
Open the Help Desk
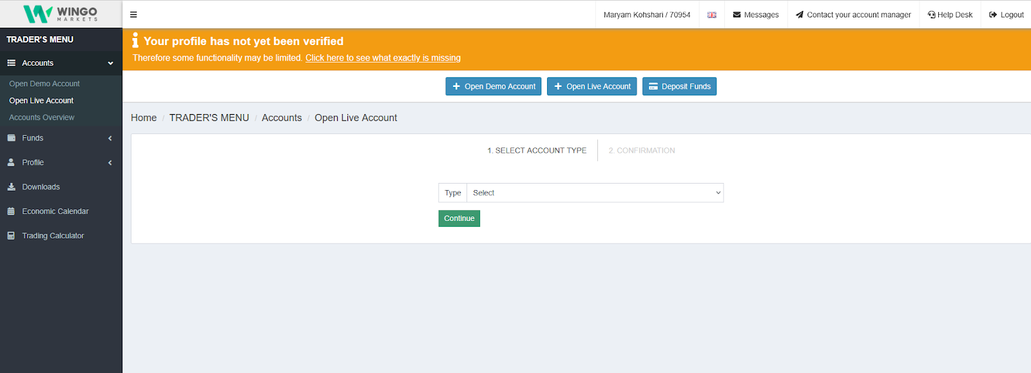tap(950, 15)
